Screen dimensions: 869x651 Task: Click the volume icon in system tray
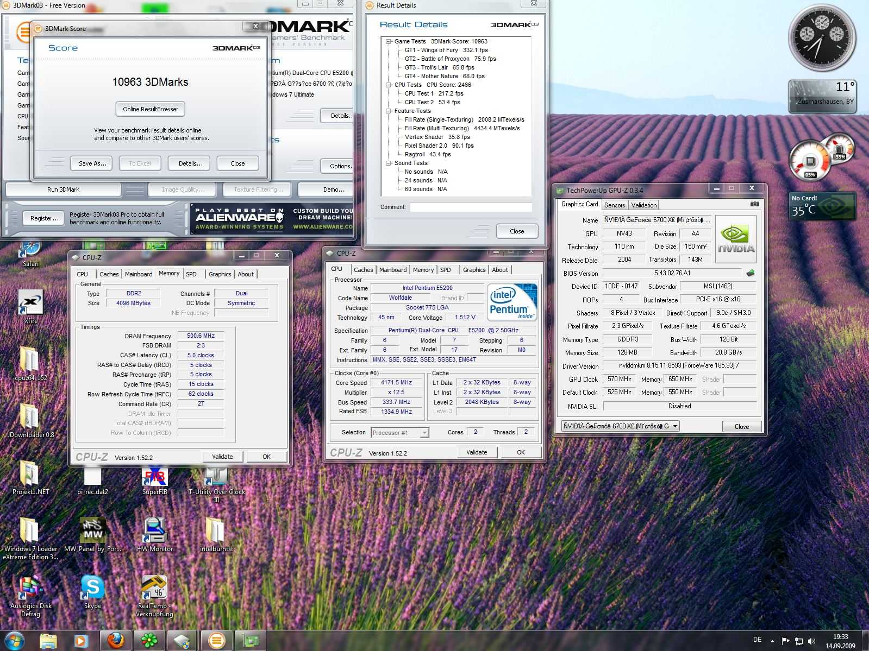812,641
